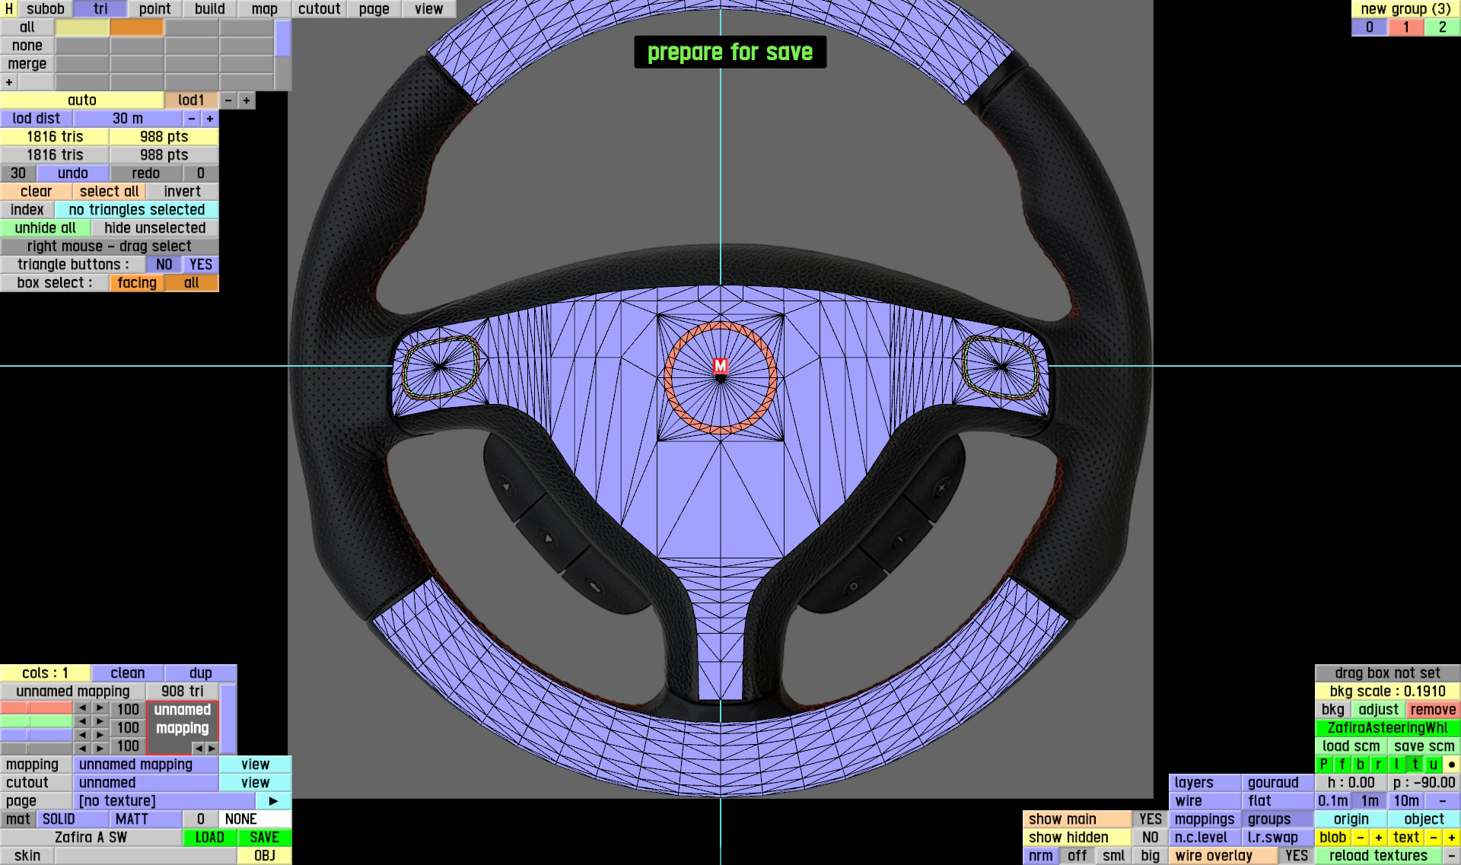Adjust the green color channel slider
Screen dimensions: 1461x865
[36, 721]
